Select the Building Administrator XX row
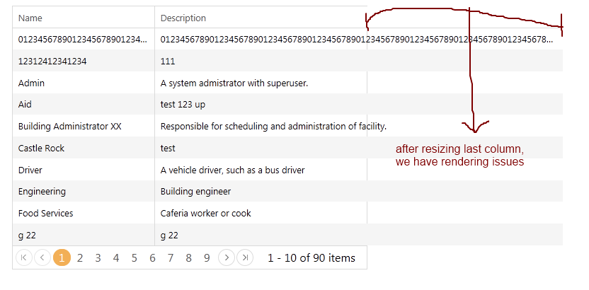Viewport: 589px width, 290px height. tap(70, 127)
